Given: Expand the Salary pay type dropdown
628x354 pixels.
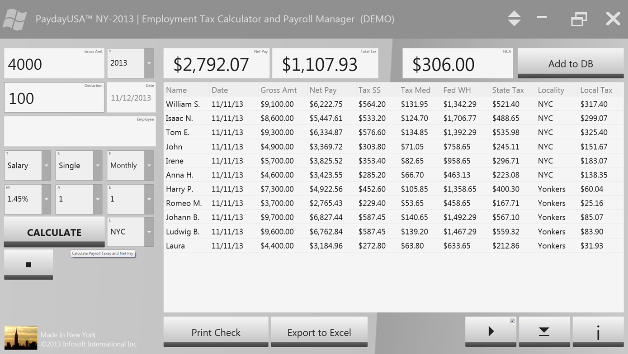Looking at the screenshot, I should (46, 166).
